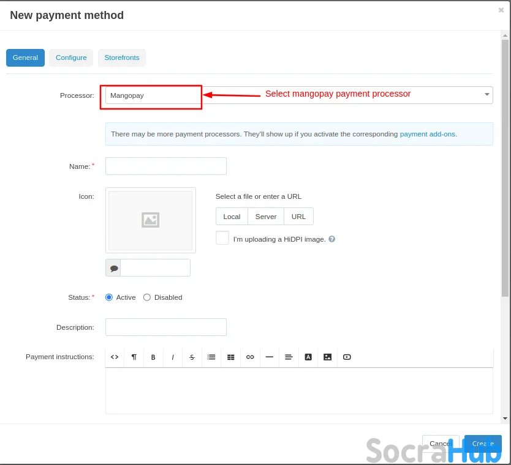The height and width of the screenshot is (465, 511).
Task: Switch to the Configure tab
Action: coord(71,58)
